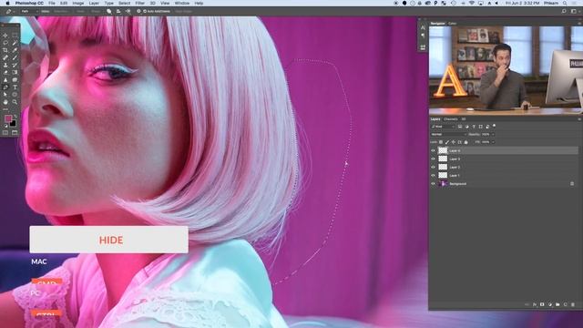
Task: Click the foreground color swatch
Action: point(8,118)
